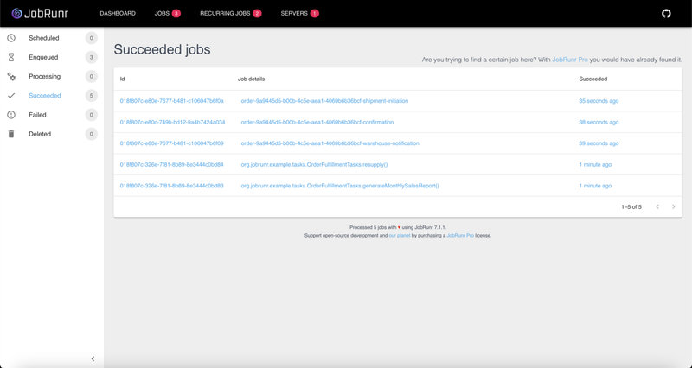Open job id ending 8e3444c0bd84
This screenshot has height=368, width=692.
[171, 164]
